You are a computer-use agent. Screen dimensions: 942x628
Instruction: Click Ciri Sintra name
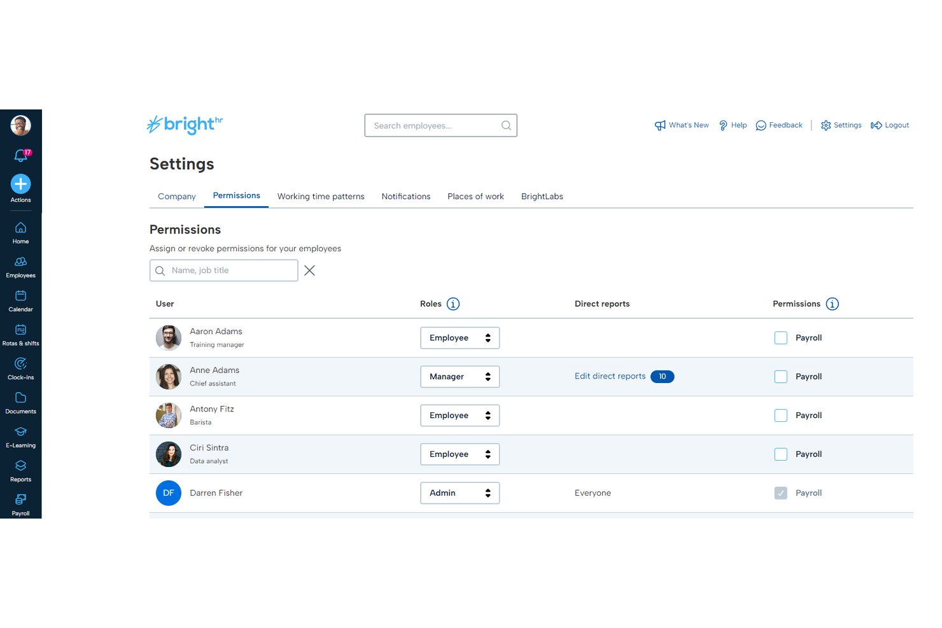pos(209,448)
